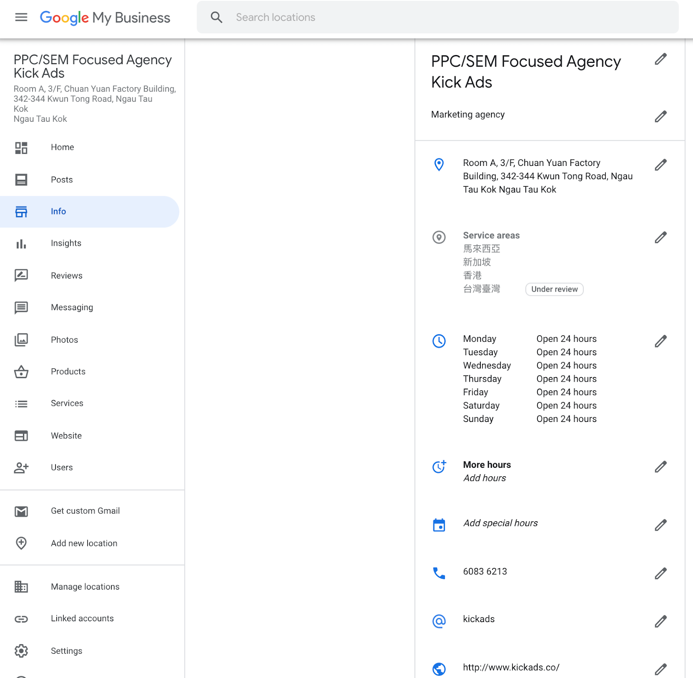
Task: Edit phone number 6083 6213 pencil
Action: [661, 574]
